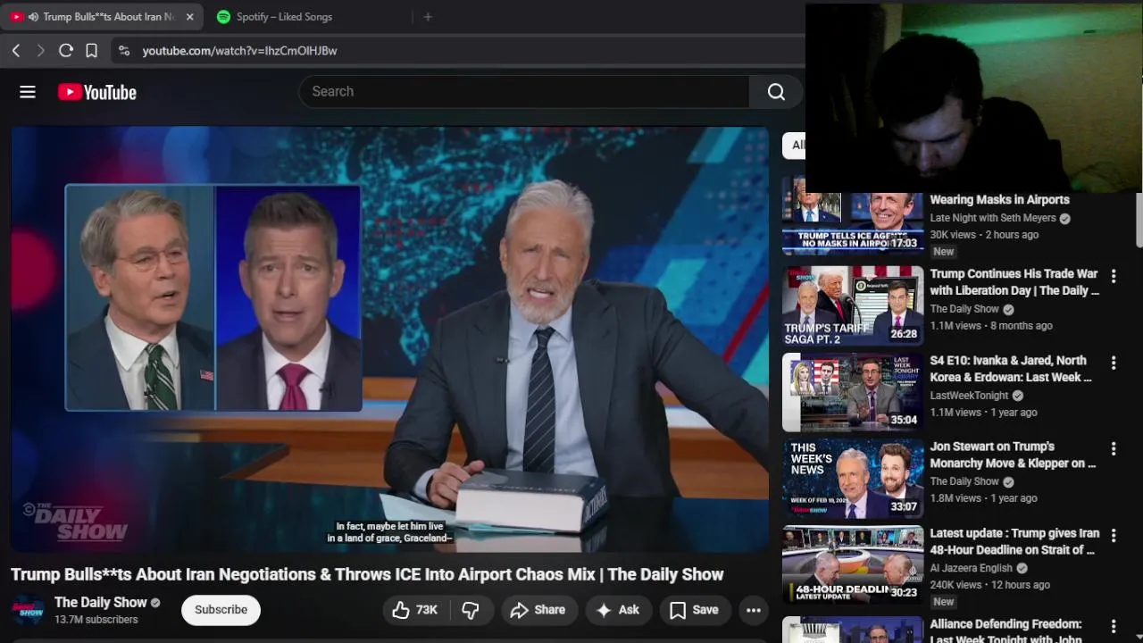
Task: Open The Daily Show channel avatar
Action: 28,610
